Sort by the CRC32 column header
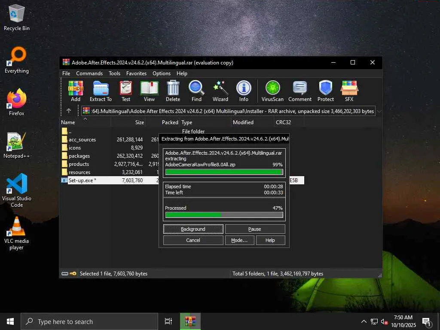The width and height of the screenshot is (440, 330). (289, 122)
